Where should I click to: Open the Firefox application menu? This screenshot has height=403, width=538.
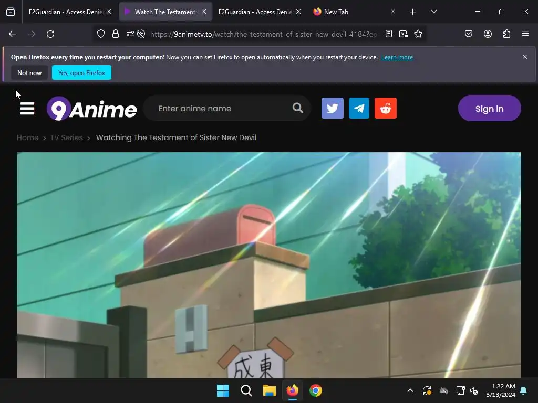coord(525,34)
